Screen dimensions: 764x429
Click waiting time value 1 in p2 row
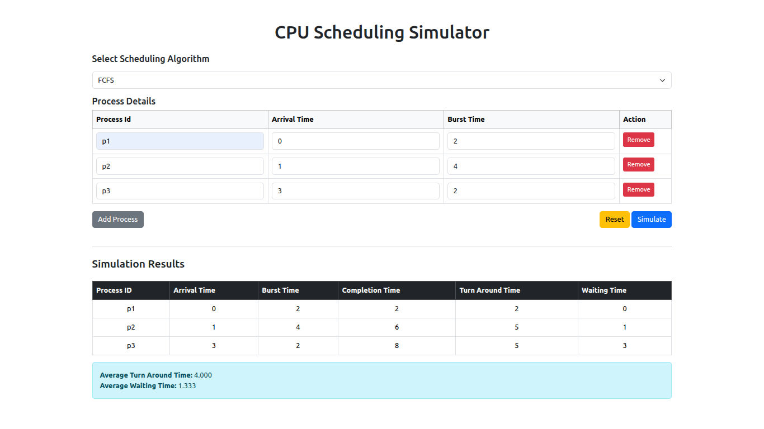tap(624, 327)
